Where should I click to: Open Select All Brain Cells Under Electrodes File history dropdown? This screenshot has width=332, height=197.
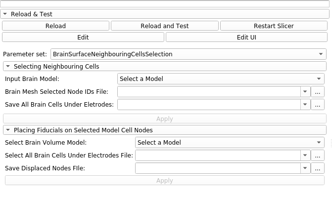tap(305, 156)
